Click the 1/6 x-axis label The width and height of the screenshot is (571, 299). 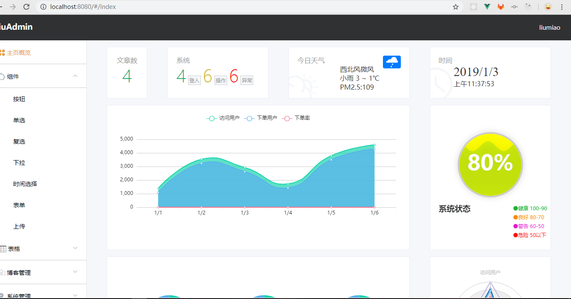tap(374, 213)
